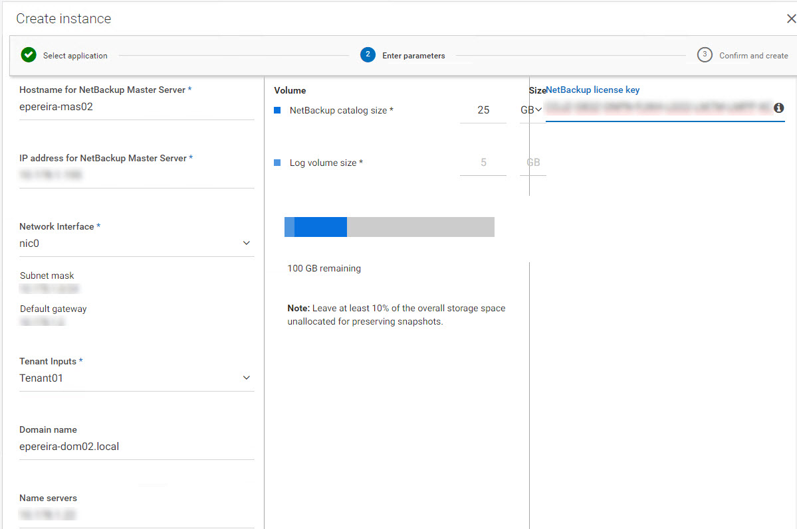The width and height of the screenshot is (797, 529).
Task: Edit the Hostname field epereira-mas02
Action: click(136, 107)
